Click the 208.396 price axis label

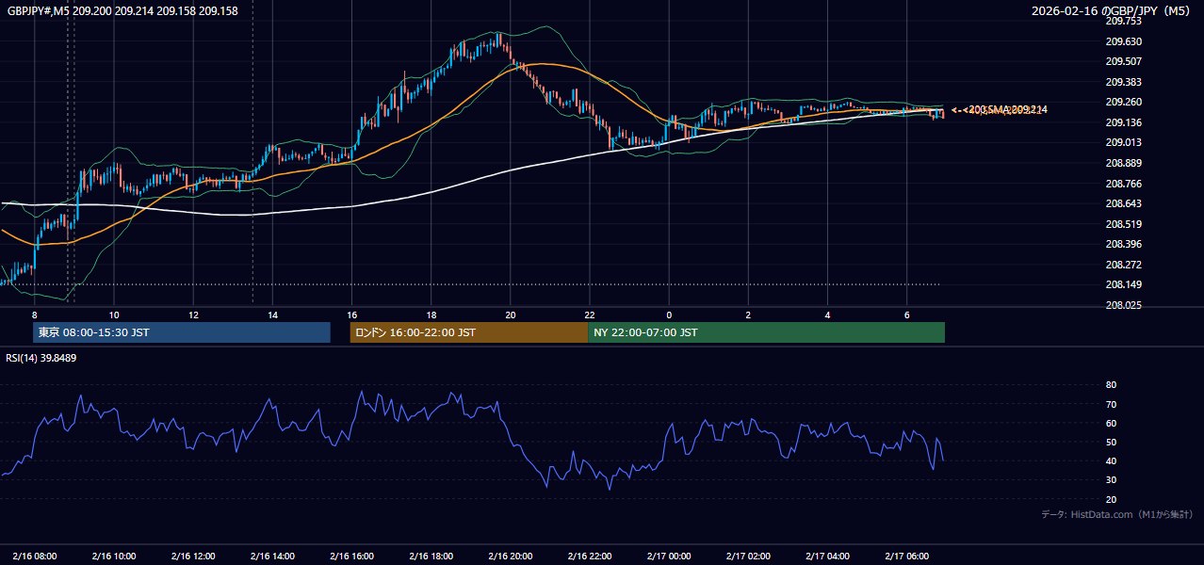pos(1123,244)
